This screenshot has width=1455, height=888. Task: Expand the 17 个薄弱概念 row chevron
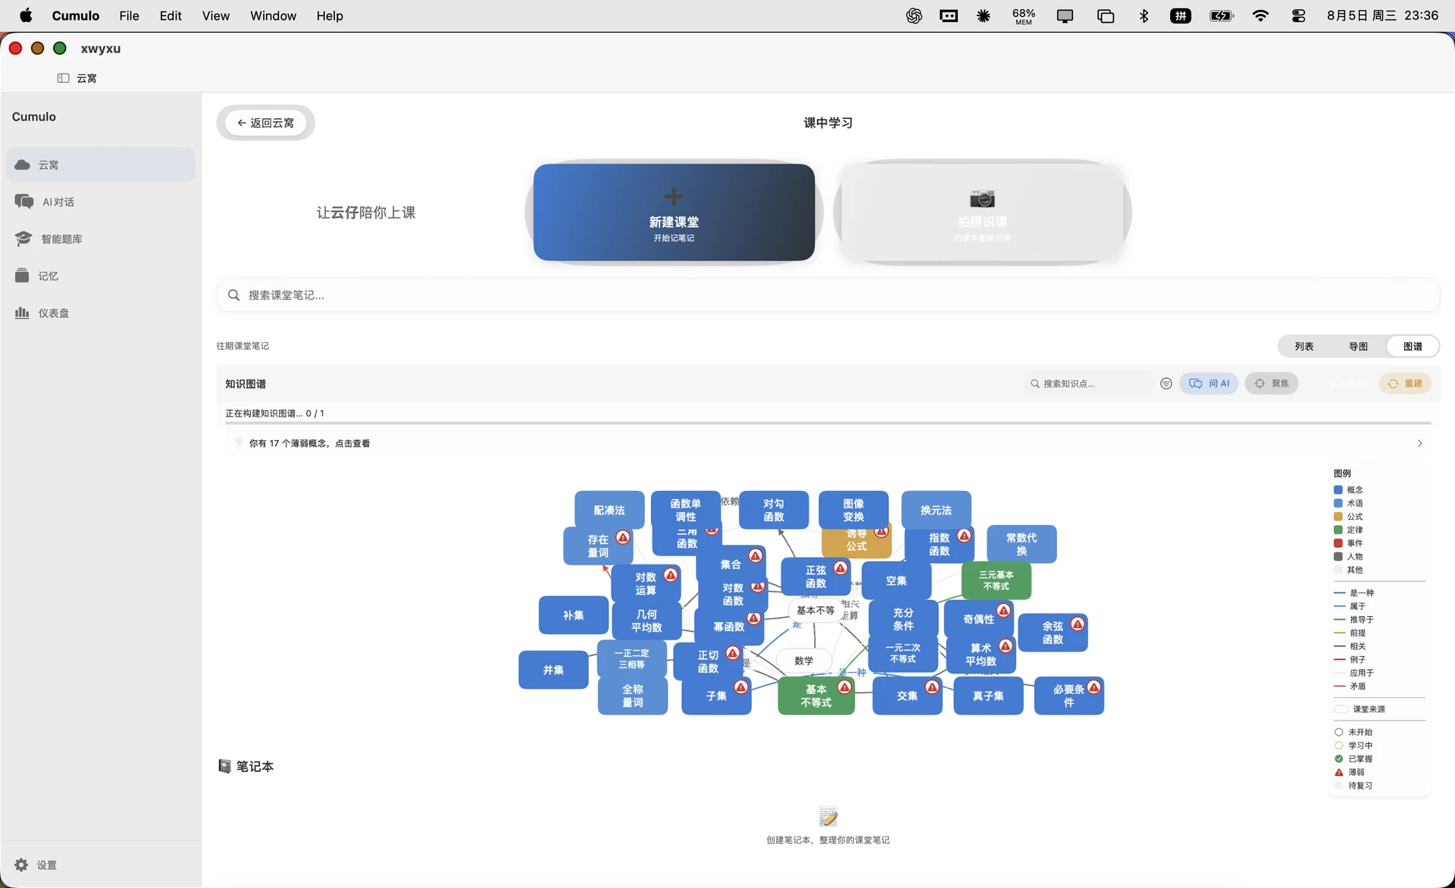tap(1419, 443)
